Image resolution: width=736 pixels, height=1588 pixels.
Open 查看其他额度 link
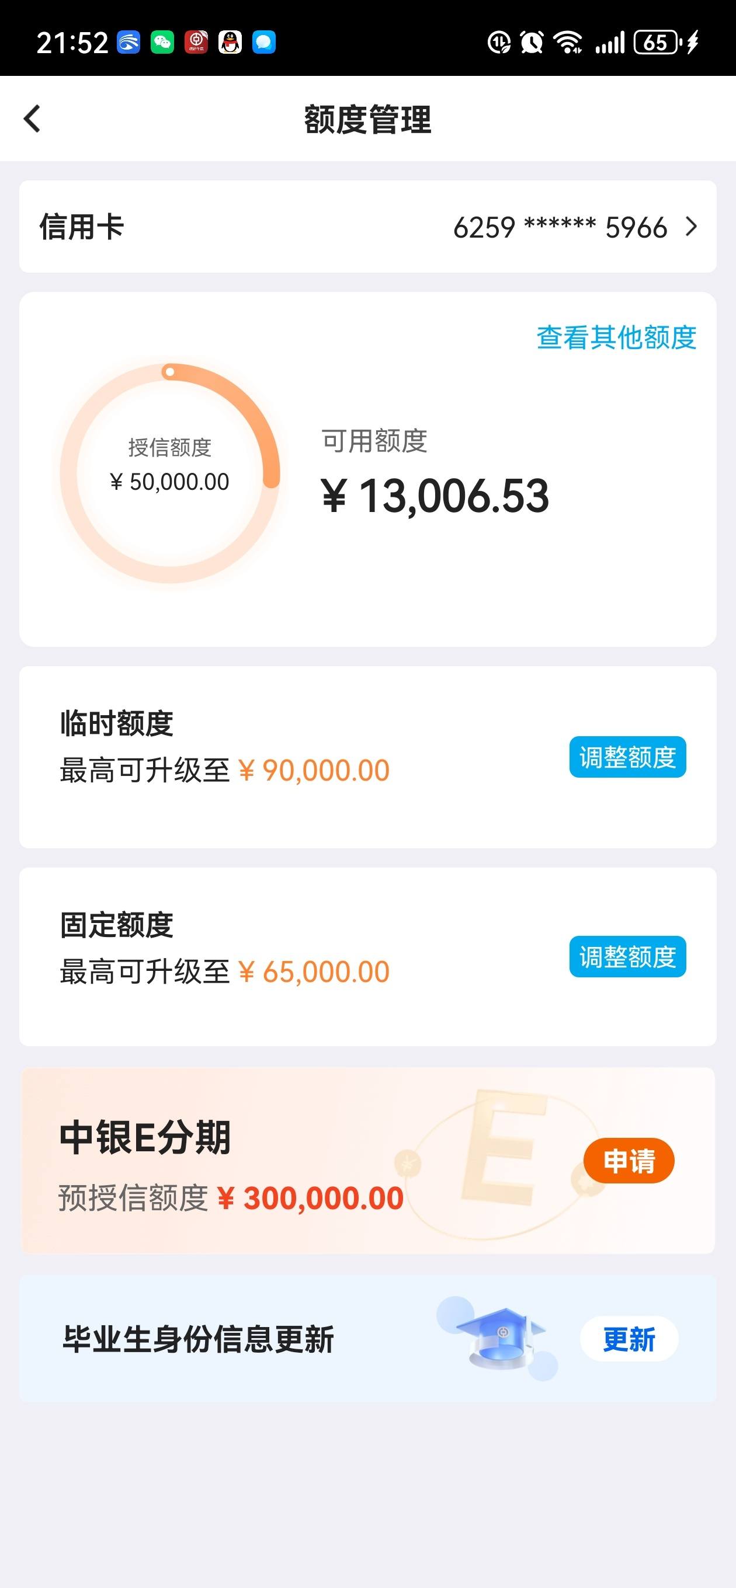616,338
